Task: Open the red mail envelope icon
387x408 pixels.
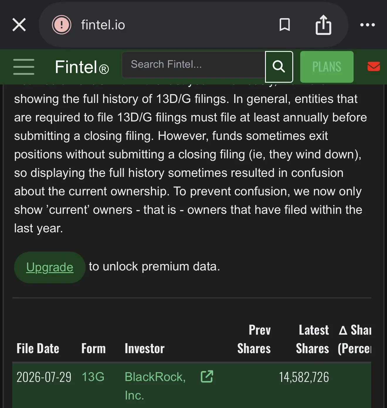Action: pos(374,66)
